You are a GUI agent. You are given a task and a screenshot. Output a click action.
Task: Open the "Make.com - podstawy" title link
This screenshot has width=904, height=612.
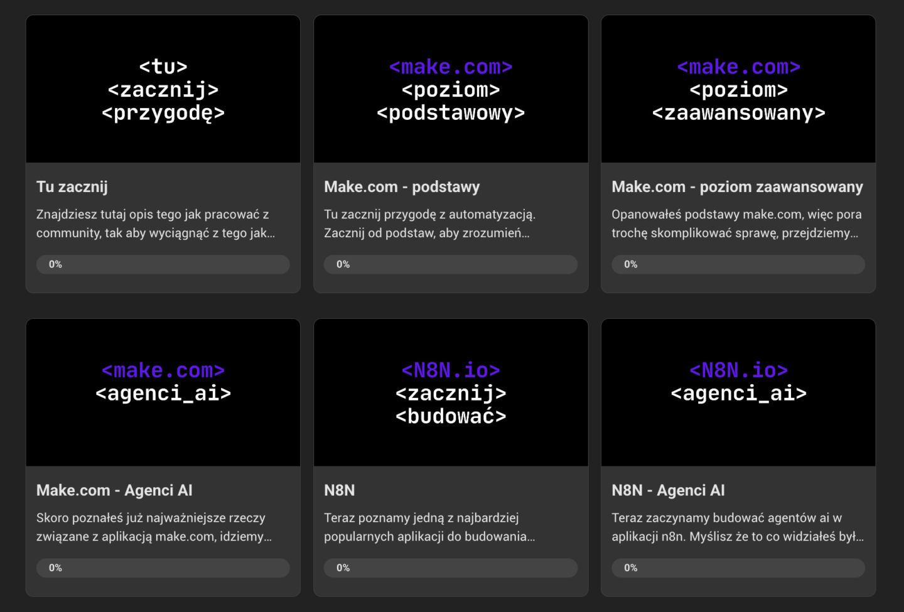402,187
